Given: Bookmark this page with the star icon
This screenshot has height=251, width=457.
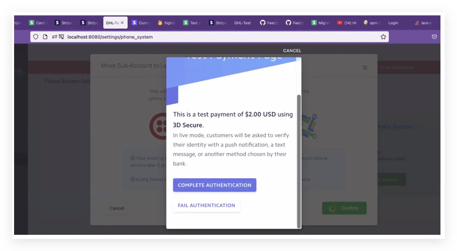Looking at the screenshot, I should tap(383, 37).
